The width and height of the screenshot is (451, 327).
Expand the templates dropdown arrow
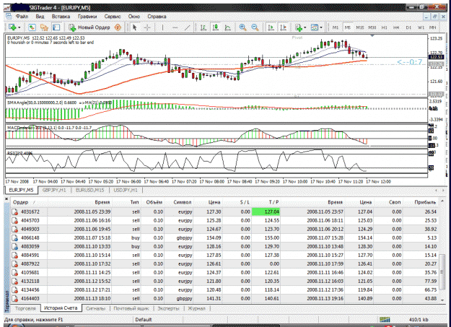321,27
